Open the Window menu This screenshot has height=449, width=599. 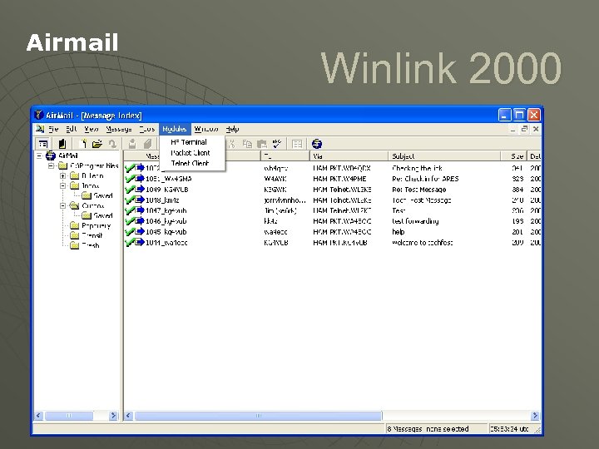tap(206, 129)
